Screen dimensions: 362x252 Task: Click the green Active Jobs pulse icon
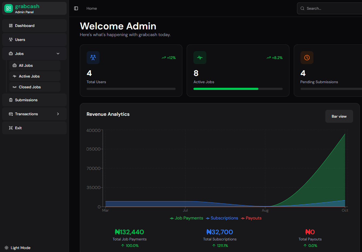point(200,57)
